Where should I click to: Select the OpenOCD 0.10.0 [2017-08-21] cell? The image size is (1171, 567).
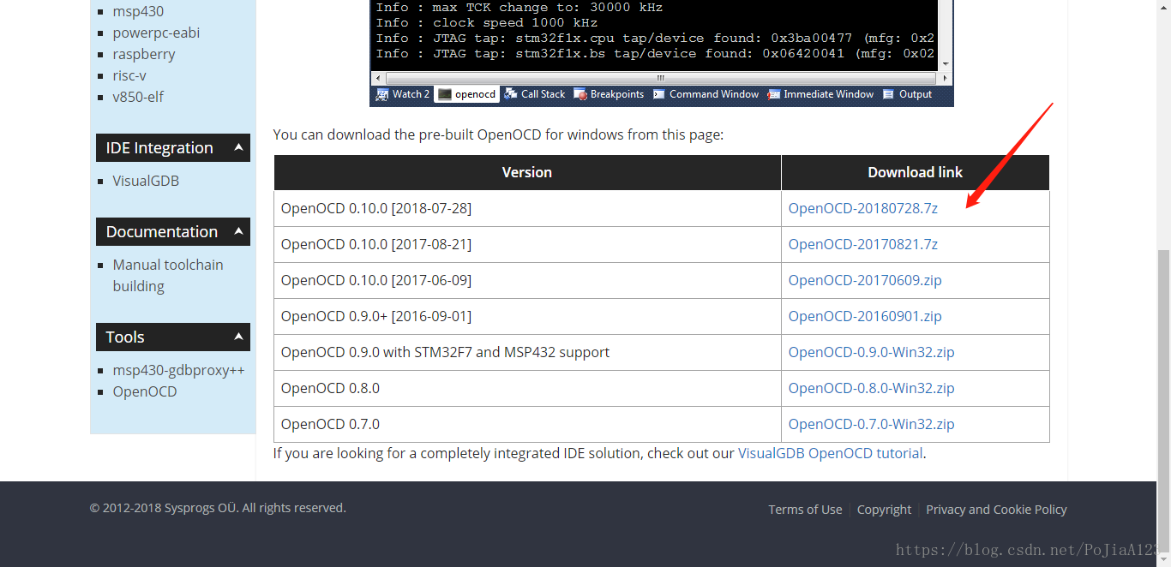527,244
